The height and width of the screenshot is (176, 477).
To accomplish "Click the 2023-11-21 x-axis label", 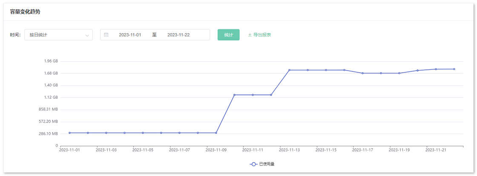I will point(436,150).
